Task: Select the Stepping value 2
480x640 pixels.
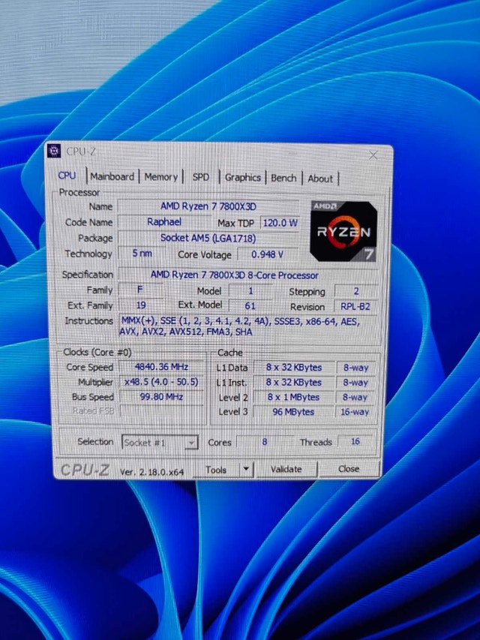Action: pyautogui.click(x=356, y=291)
